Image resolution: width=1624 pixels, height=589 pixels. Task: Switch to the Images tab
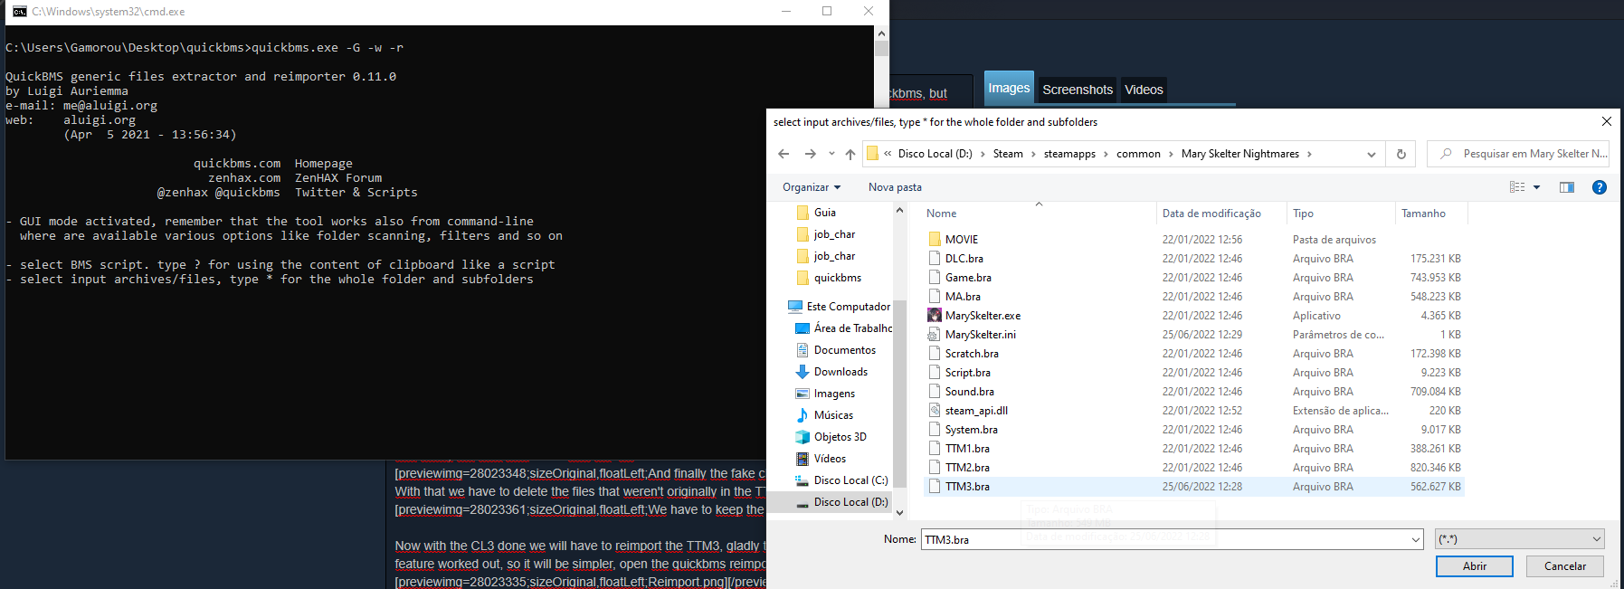pyautogui.click(x=1009, y=88)
